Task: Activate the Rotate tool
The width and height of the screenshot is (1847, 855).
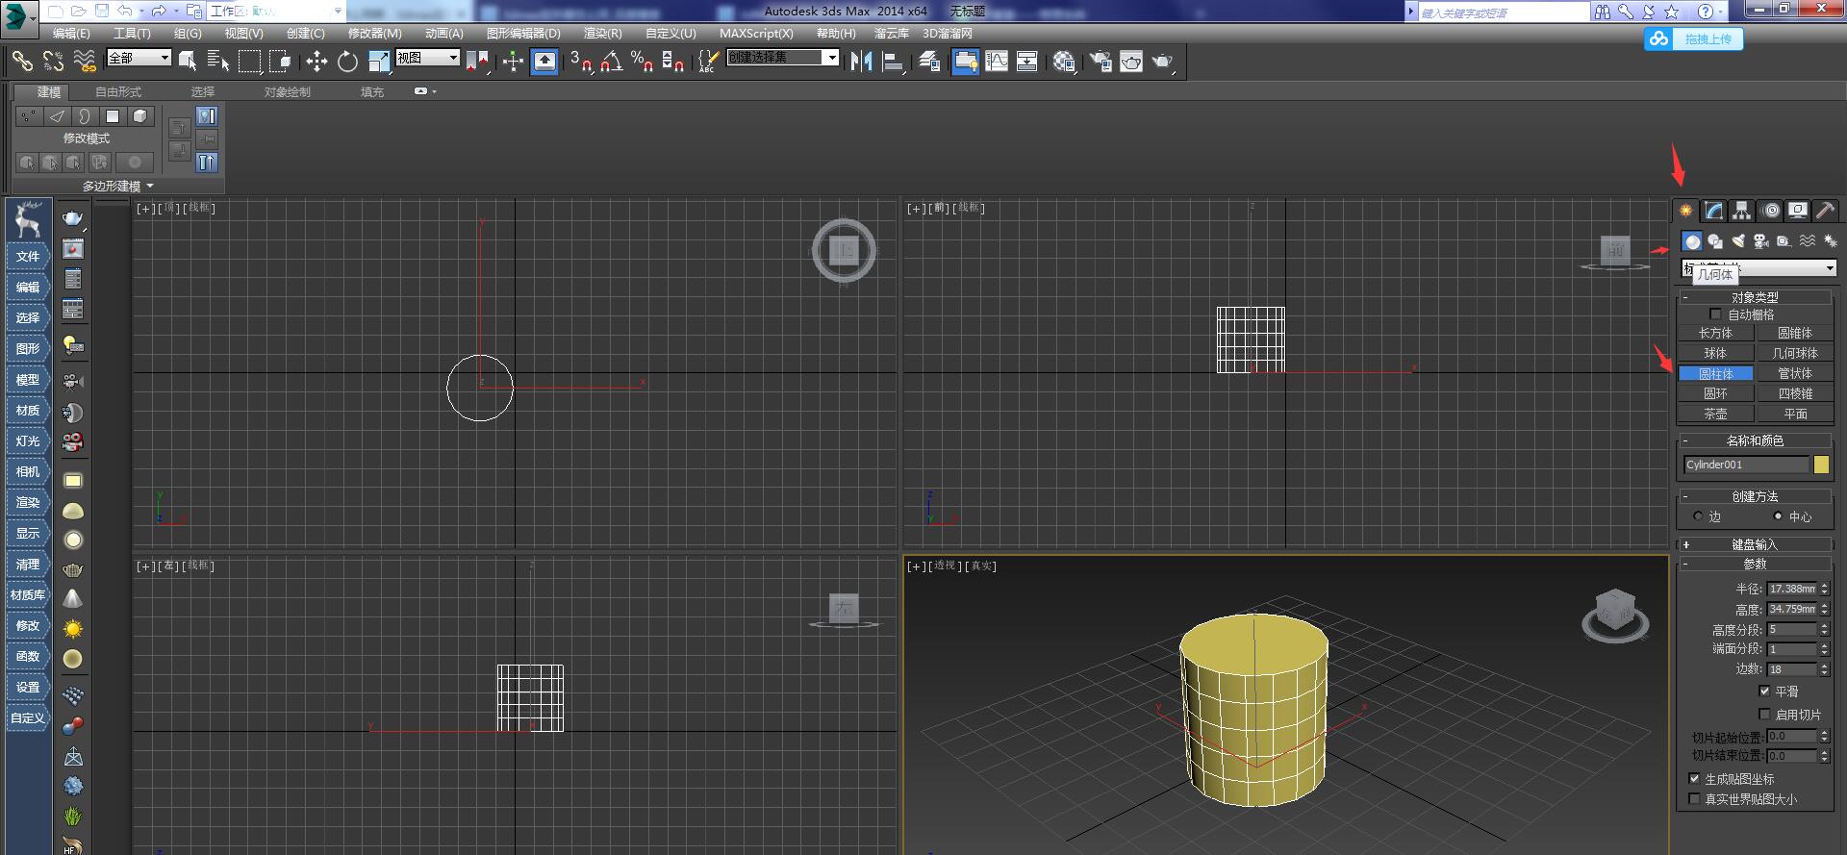Action: (347, 63)
